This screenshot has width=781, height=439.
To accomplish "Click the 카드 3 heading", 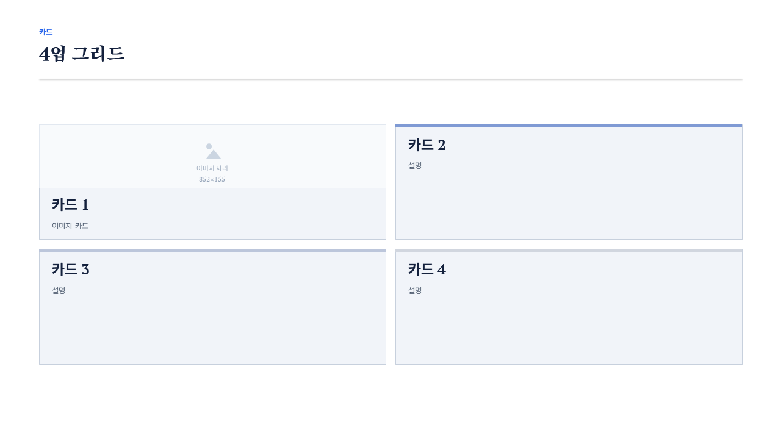I will (x=70, y=269).
